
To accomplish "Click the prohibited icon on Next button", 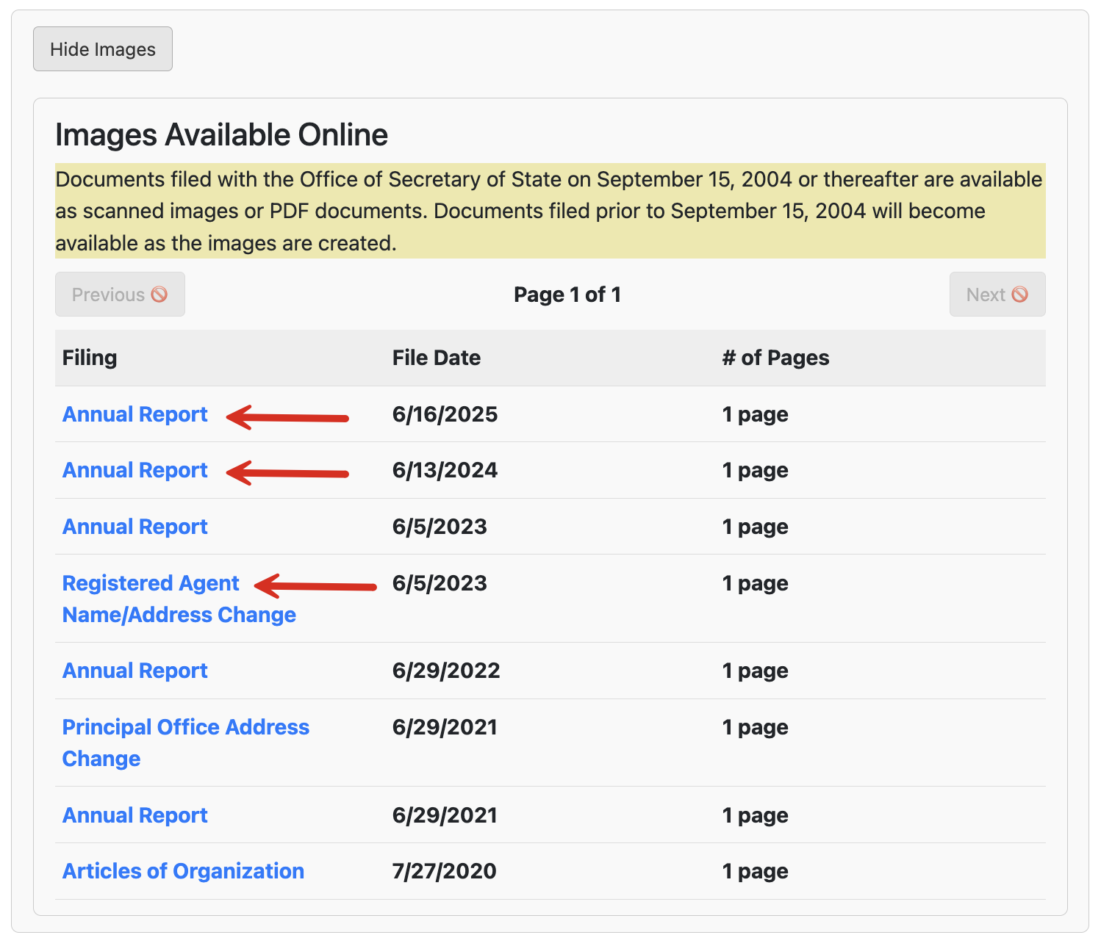I will point(1019,295).
